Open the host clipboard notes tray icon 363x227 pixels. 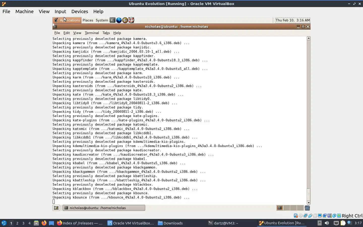point(343,223)
